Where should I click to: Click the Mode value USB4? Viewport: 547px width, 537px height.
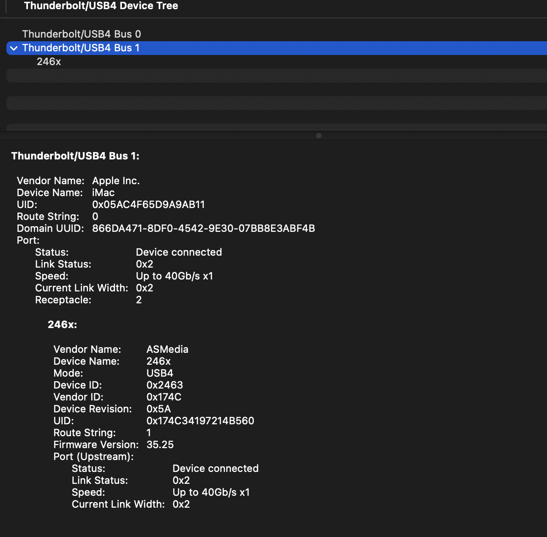pos(160,373)
